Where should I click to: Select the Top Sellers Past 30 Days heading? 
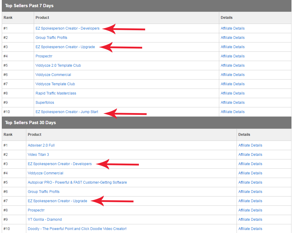(x=30, y=123)
